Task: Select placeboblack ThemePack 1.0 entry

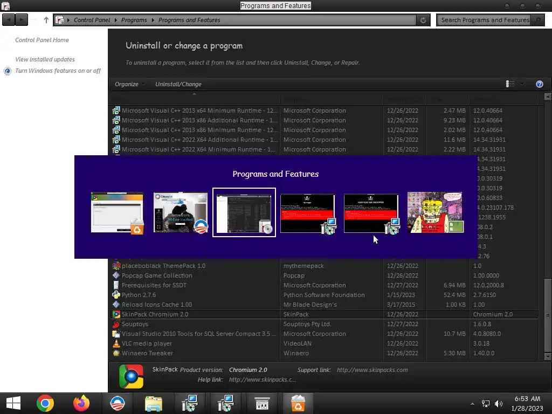Action: pyautogui.click(x=325, y=266)
